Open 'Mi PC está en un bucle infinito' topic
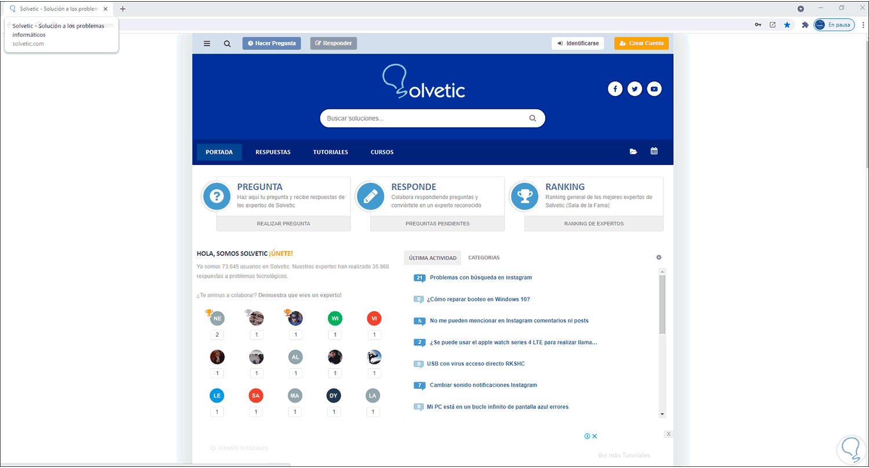The height and width of the screenshot is (468, 869). coord(498,407)
